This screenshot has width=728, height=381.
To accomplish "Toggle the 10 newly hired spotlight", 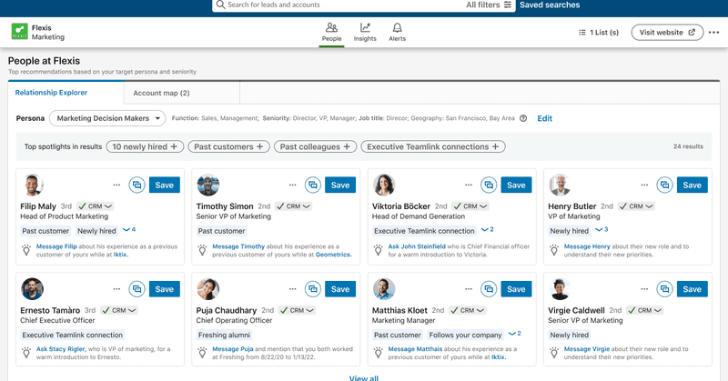I will click(145, 146).
